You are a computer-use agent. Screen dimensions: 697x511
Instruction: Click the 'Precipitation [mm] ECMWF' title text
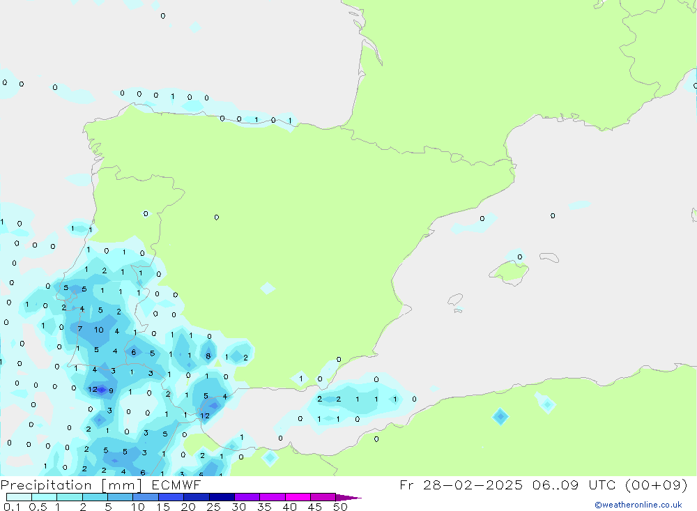[101, 485]
